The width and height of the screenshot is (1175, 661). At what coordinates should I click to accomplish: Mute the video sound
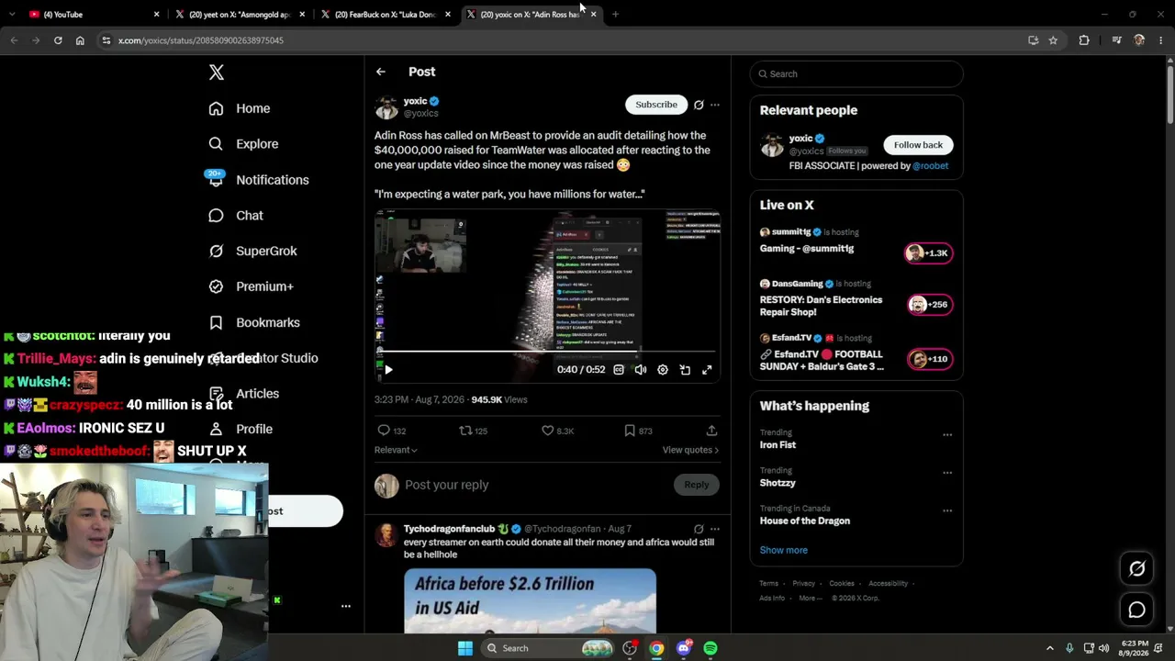(x=641, y=370)
